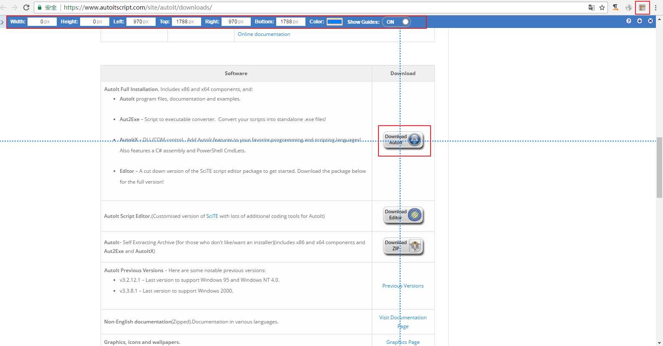
Task: Click the Download Editor button
Action: coord(403,215)
